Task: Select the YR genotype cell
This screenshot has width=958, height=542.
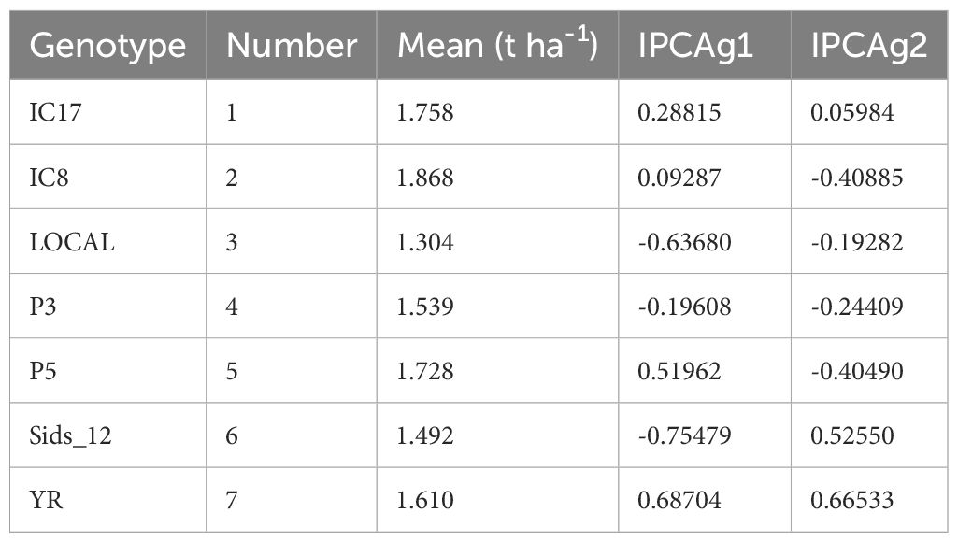Action: click(x=45, y=501)
